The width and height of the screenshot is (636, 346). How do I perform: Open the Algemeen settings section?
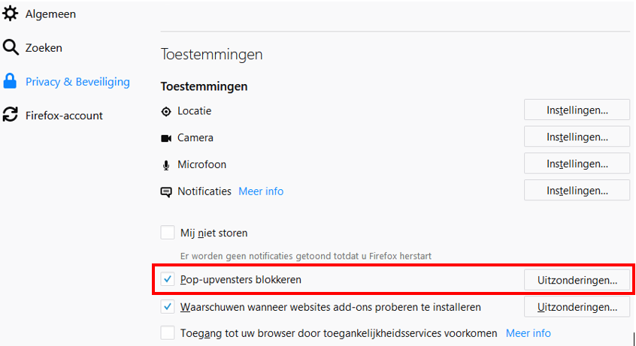click(50, 14)
